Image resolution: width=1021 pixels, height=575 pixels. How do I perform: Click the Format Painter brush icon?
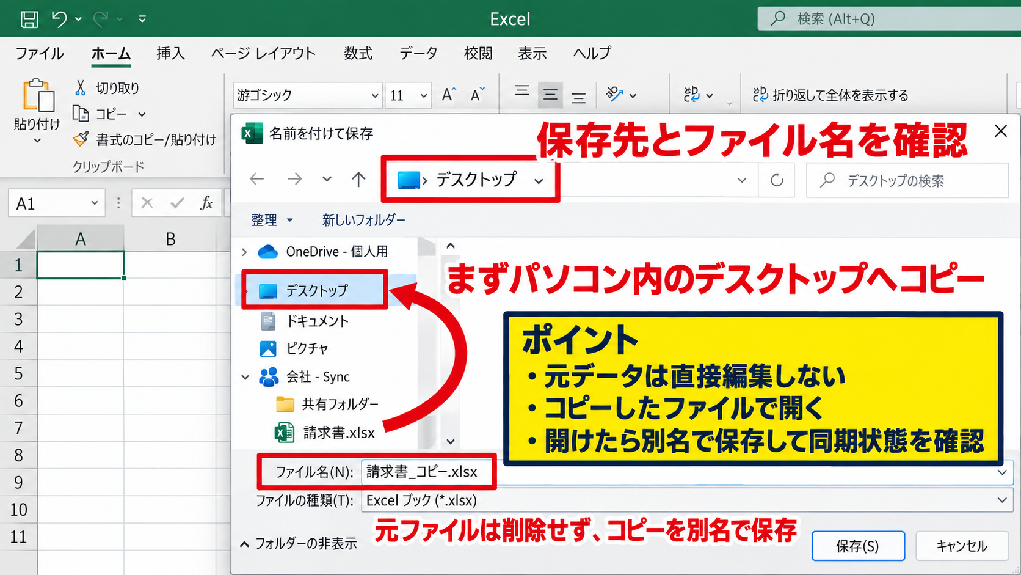(x=81, y=139)
